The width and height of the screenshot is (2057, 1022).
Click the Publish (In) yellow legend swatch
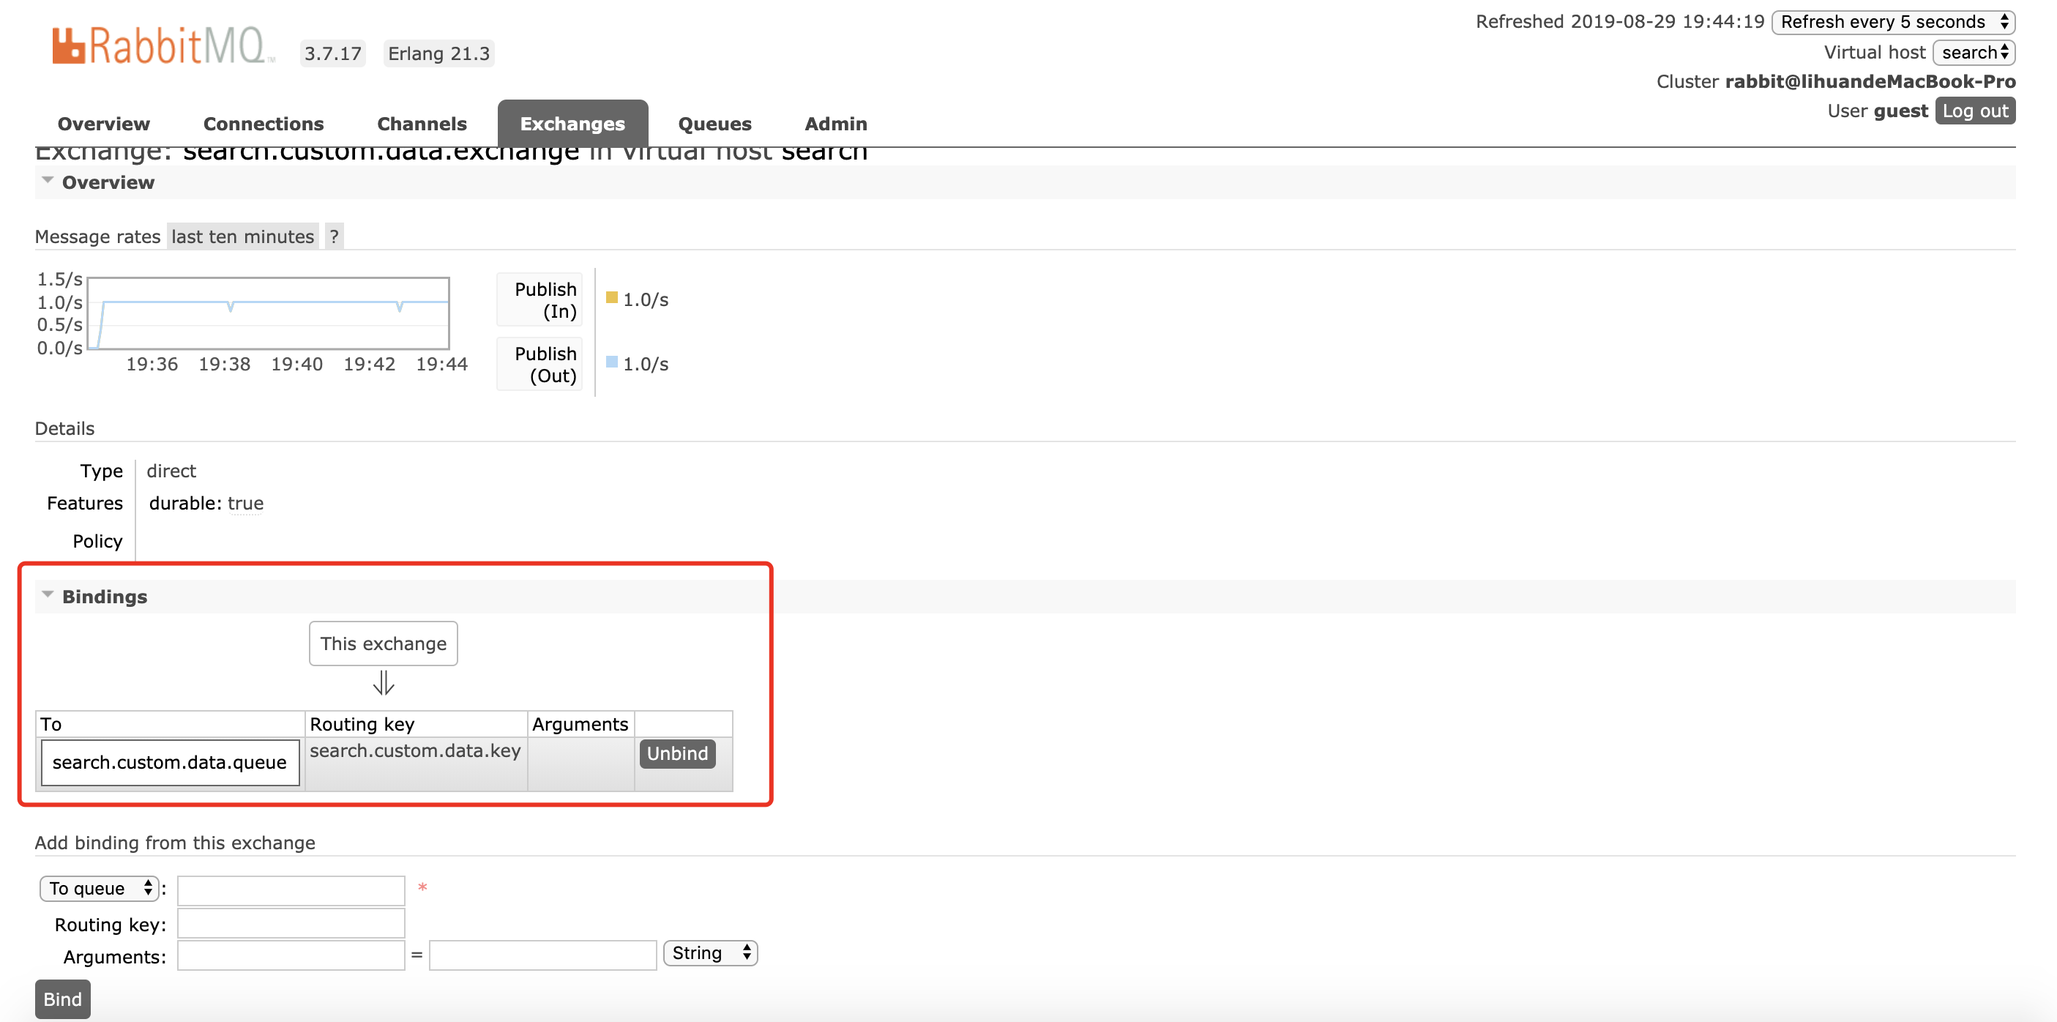click(612, 298)
